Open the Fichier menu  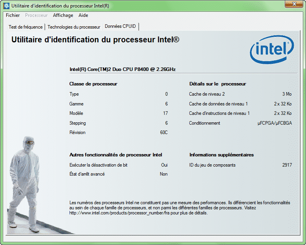[x=13, y=15]
